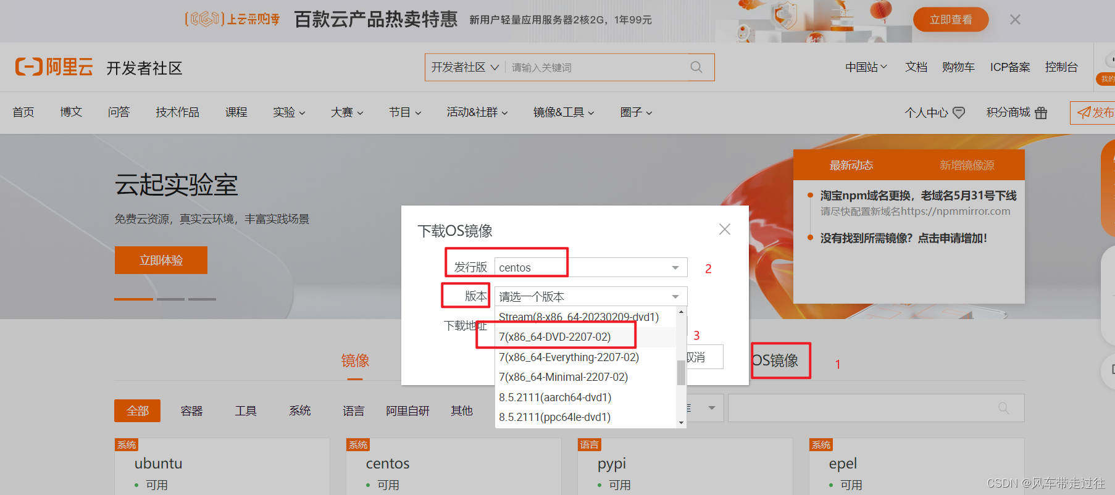
Task: Open the 淘宝npm域名更换 news item
Action: pyautogui.click(x=918, y=196)
